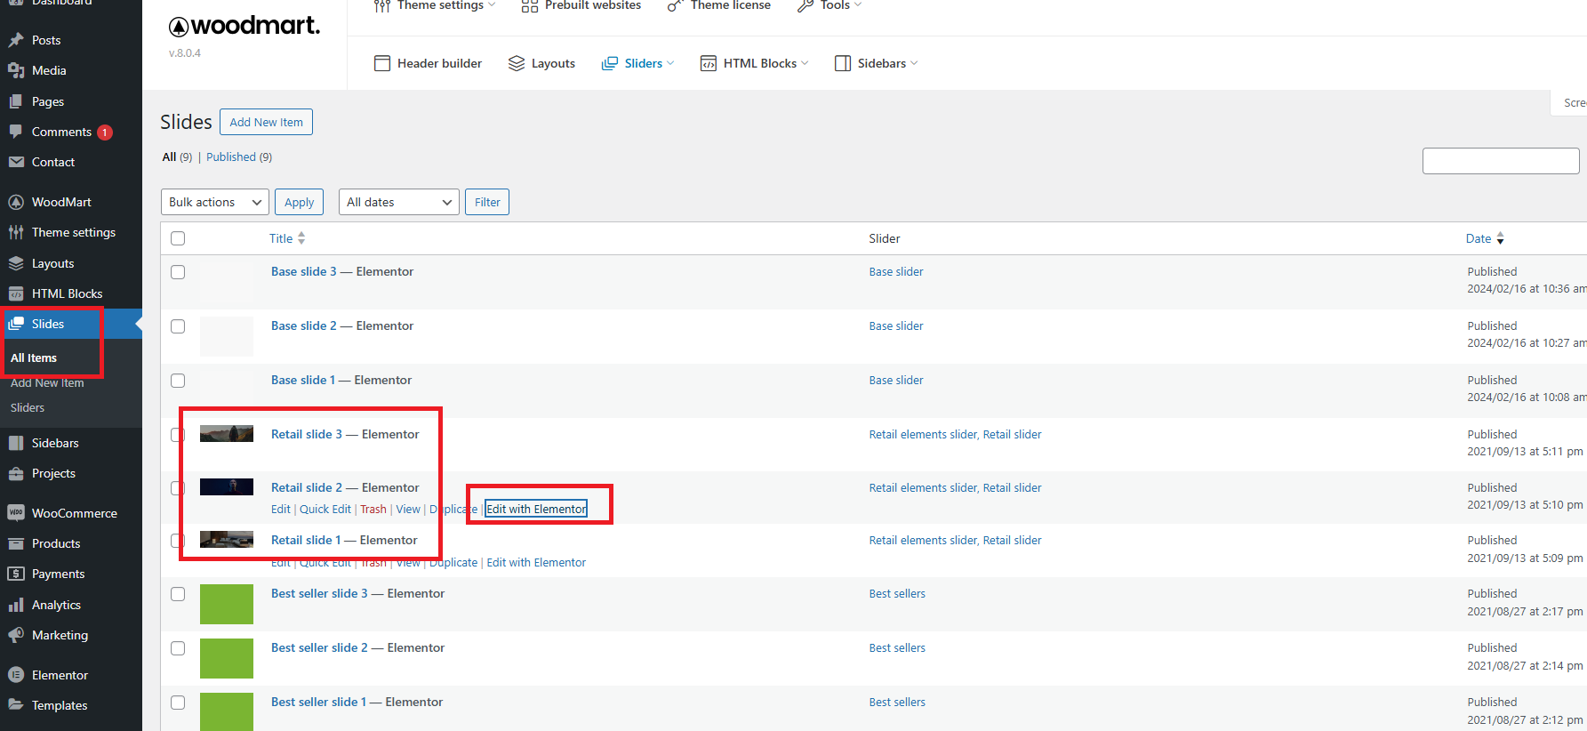Open the Bulk actions dropdown
1587x731 pixels.
tap(215, 202)
